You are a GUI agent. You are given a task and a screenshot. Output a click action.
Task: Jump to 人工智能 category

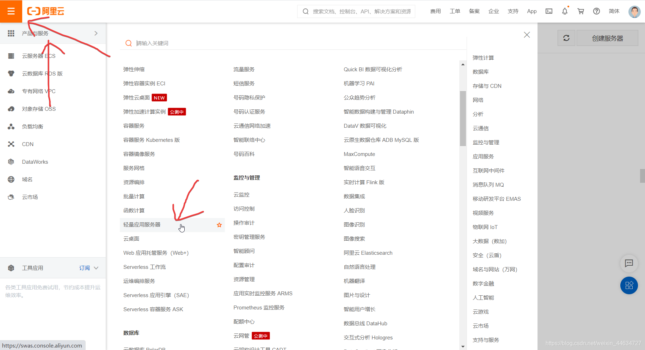point(483,298)
